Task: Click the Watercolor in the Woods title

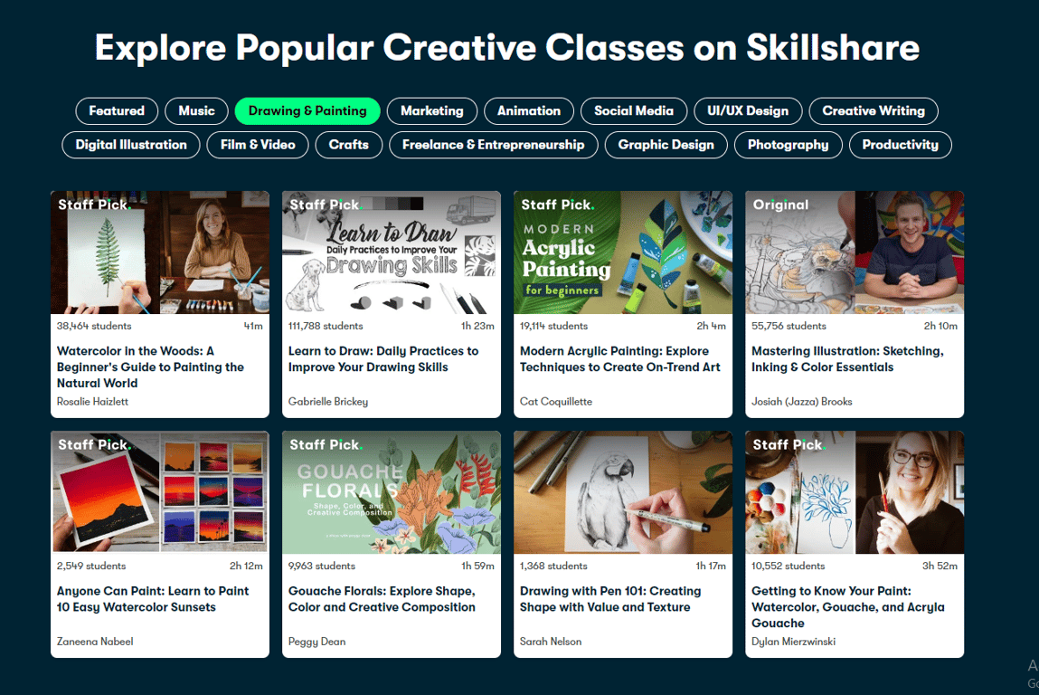Action: click(150, 367)
